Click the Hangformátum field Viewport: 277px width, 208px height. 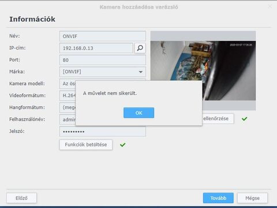click(x=68, y=107)
